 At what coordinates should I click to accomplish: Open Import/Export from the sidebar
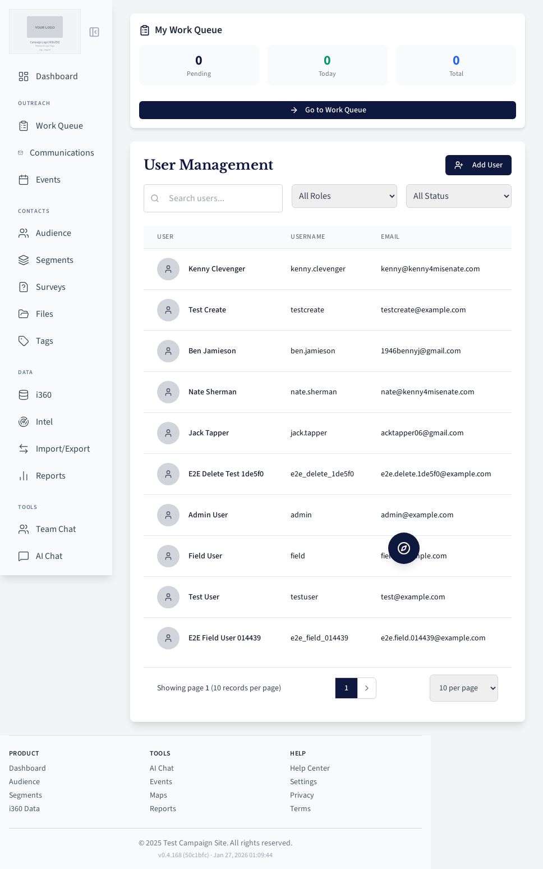[x=62, y=449]
